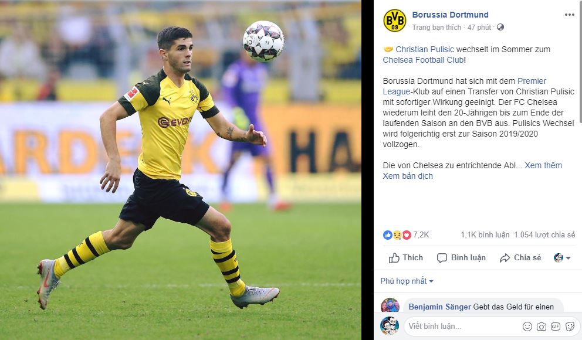
Task: View the reaction emojis summary icons
Action: point(397,234)
